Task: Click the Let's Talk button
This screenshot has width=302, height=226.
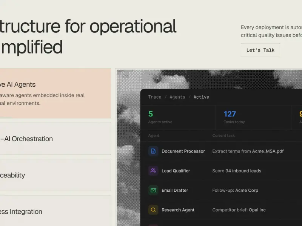Action: tap(260, 50)
